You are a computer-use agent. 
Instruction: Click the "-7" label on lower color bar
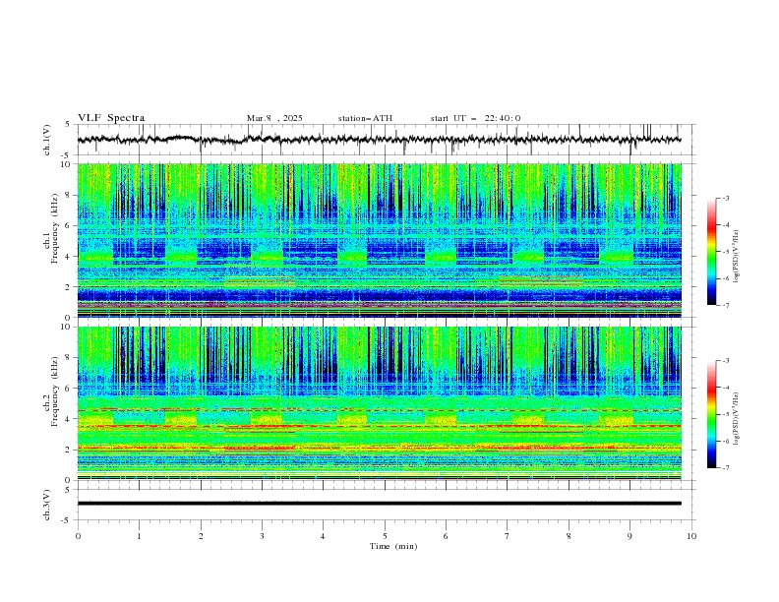(x=725, y=468)
